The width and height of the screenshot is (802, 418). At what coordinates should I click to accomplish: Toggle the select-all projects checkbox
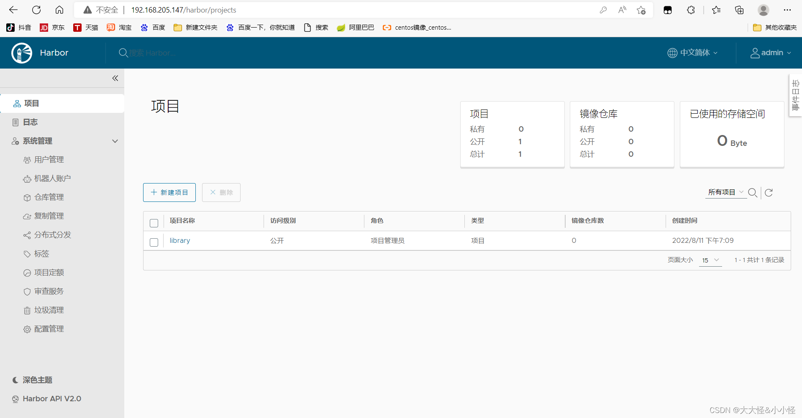click(x=154, y=223)
